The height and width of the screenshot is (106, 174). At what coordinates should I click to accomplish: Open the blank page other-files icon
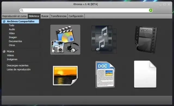[145, 74]
